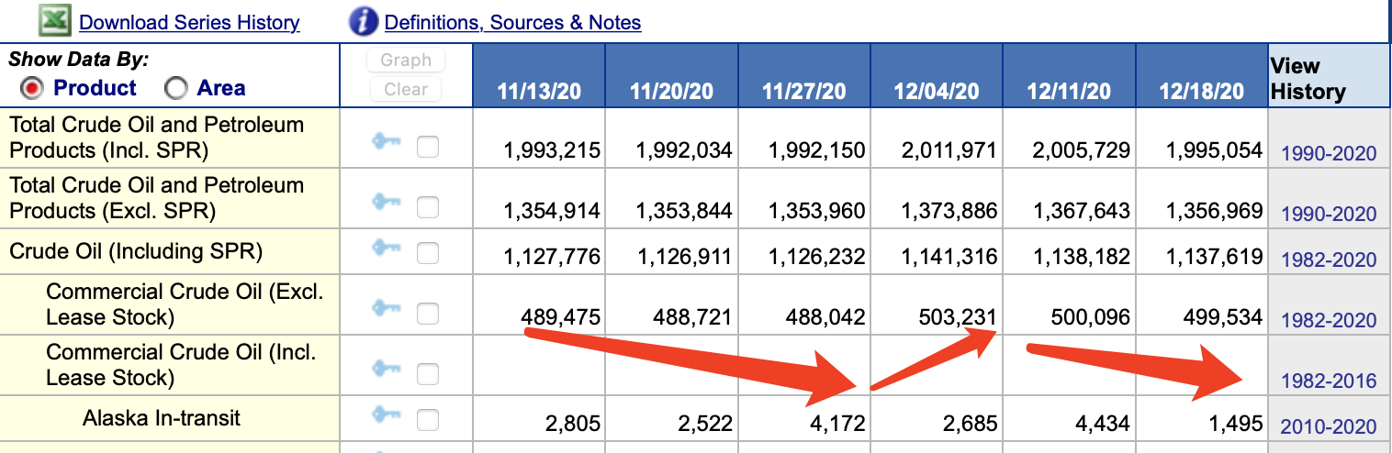Image resolution: width=1392 pixels, height=453 pixels.
Task: Click Alaska In-transit value 1,495
Action: pyautogui.click(x=1235, y=424)
